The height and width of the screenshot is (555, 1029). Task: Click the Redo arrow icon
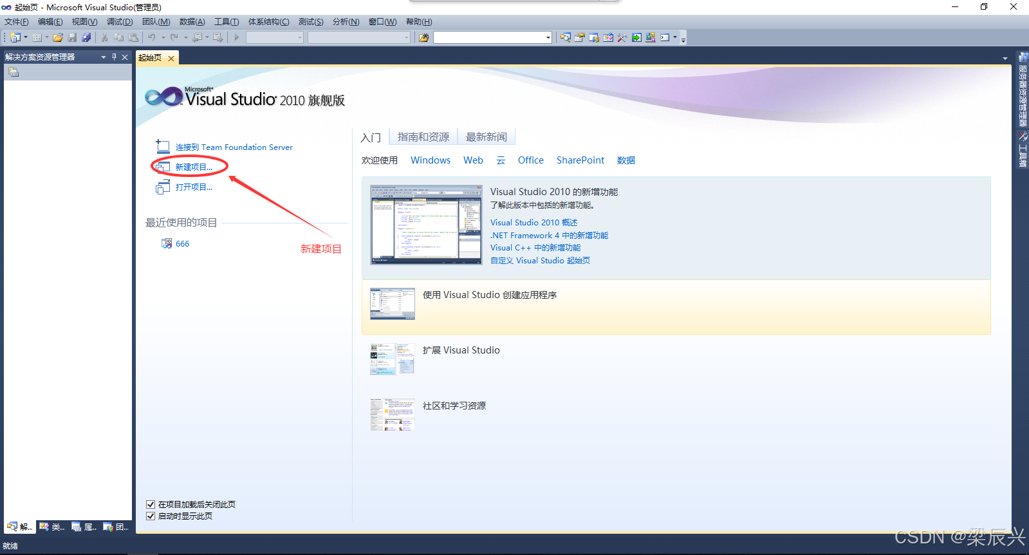click(x=174, y=37)
